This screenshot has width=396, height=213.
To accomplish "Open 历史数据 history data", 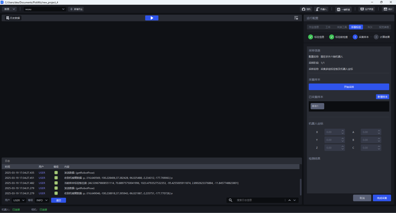I will pos(13,18).
